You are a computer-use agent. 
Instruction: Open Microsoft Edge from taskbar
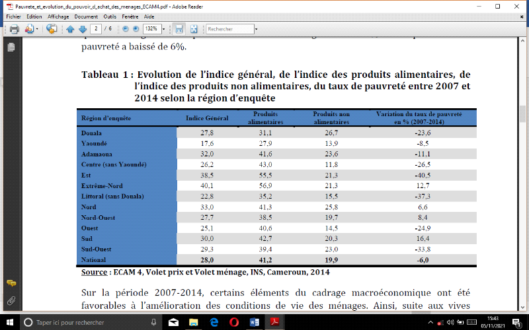(214, 322)
